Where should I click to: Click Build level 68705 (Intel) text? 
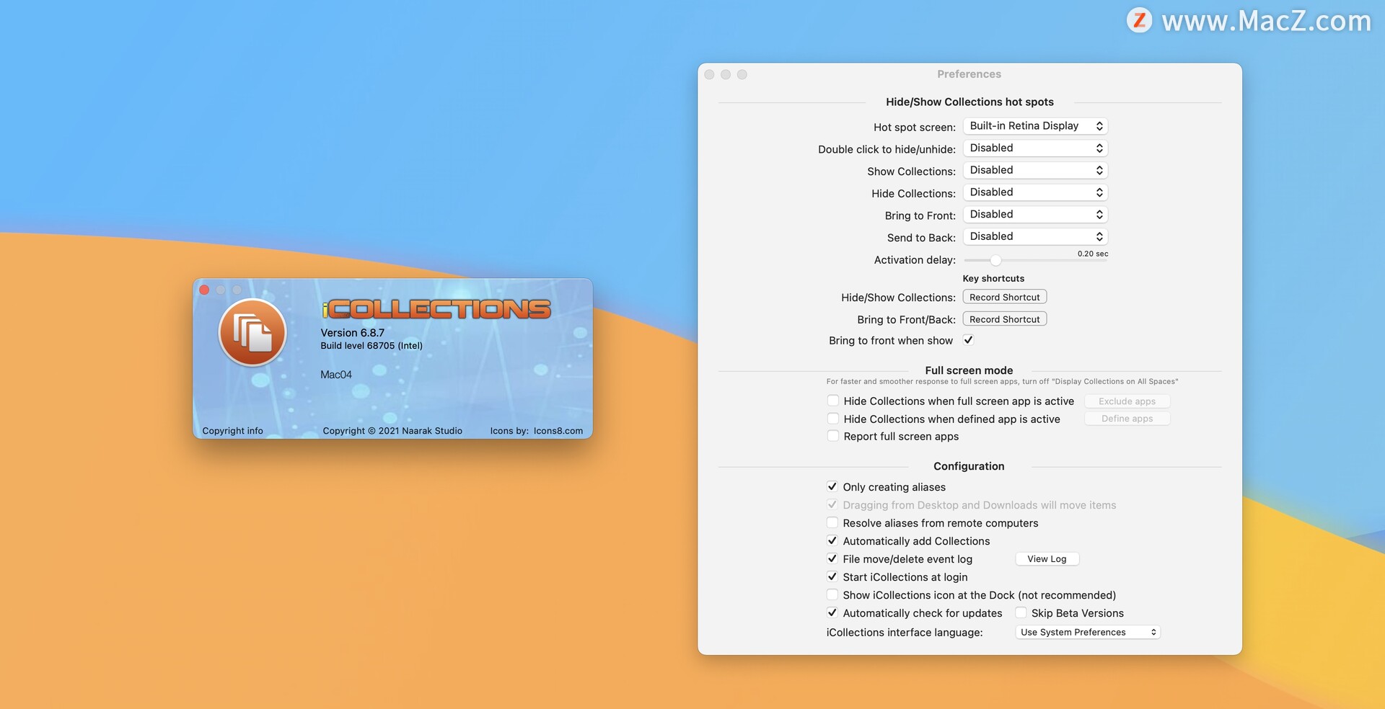click(x=371, y=346)
